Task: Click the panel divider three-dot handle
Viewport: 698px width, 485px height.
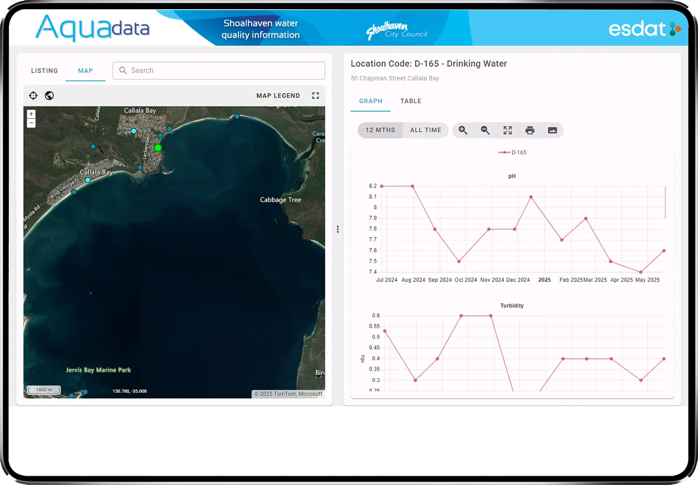Action: tap(338, 229)
